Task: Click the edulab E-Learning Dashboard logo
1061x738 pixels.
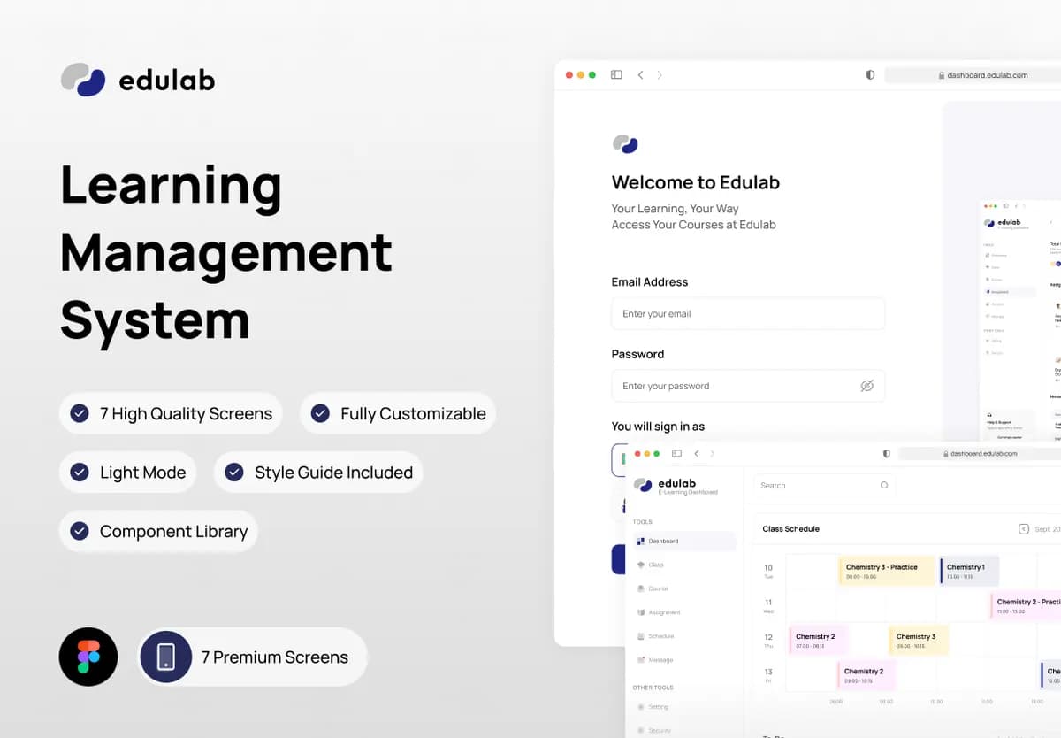Action: point(676,486)
